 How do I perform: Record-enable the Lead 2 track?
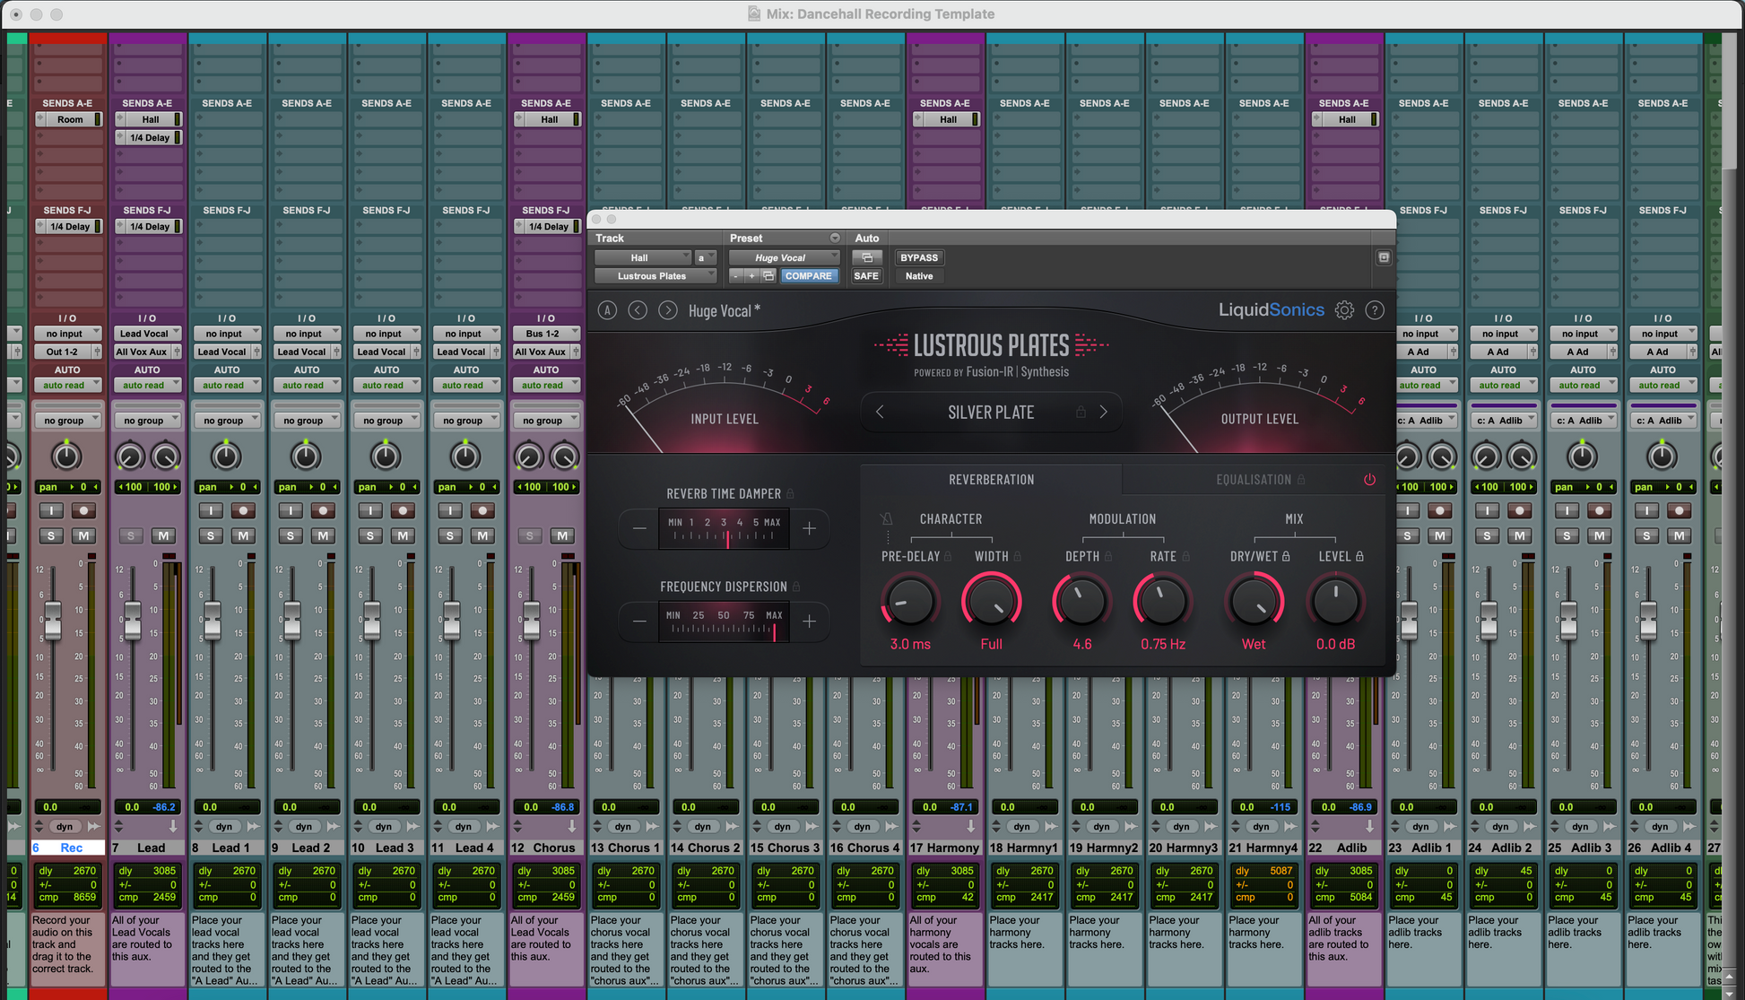(x=323, y=510)
